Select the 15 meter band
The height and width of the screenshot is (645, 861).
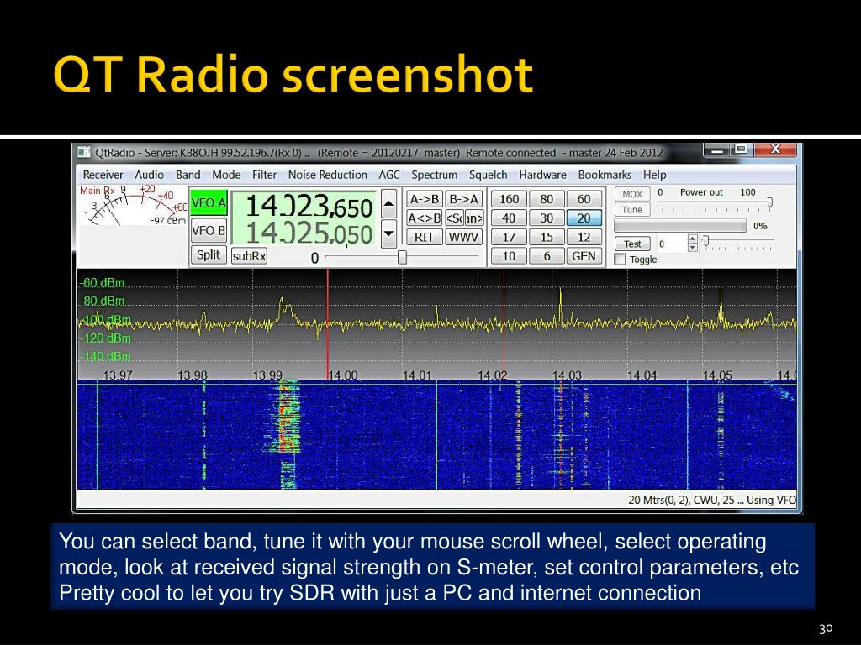point(547,238)
